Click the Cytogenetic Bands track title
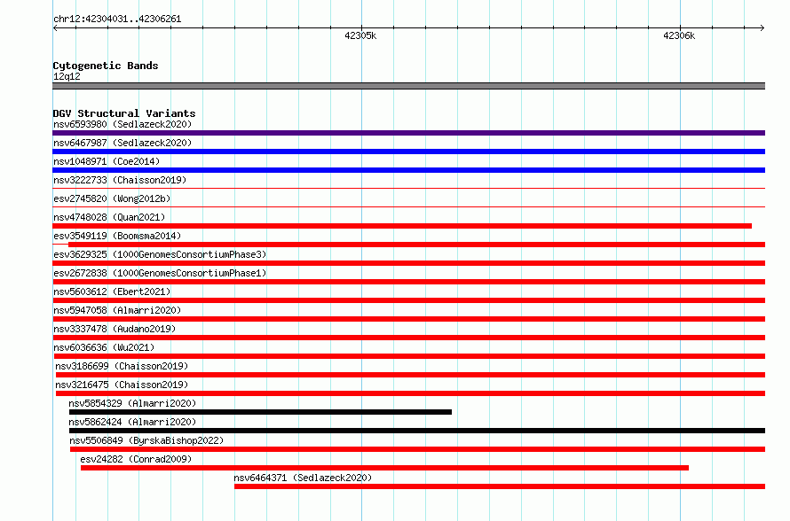This screenshot has width=790, height=521. (x=106, y=66)
